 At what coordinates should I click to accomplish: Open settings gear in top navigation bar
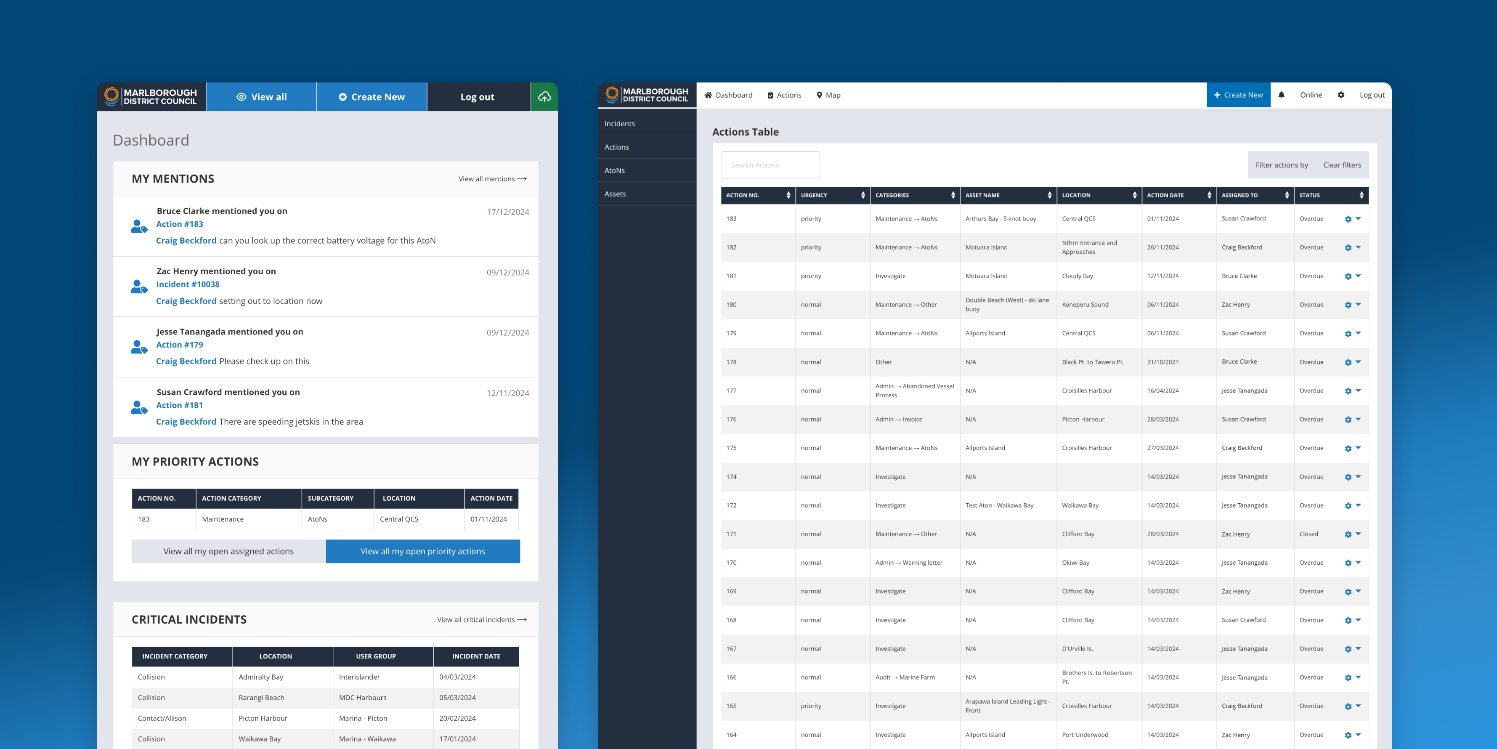point(1340,95)
